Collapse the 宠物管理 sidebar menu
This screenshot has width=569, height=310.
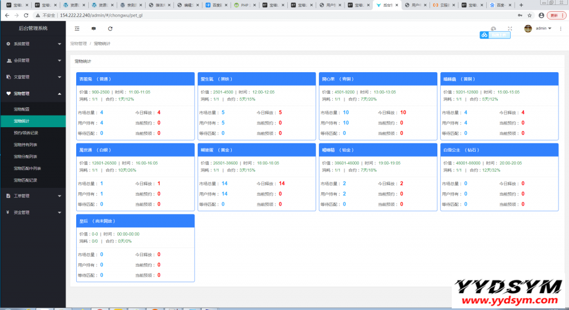[x=33, y=93]
